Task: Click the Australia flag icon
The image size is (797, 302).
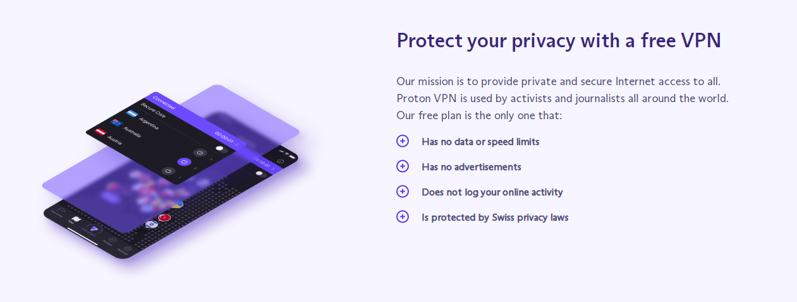Action: point(116,123)
